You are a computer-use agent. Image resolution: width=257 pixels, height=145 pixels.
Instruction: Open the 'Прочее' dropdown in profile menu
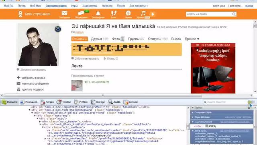pyautogui.click(x=192, y=39)
